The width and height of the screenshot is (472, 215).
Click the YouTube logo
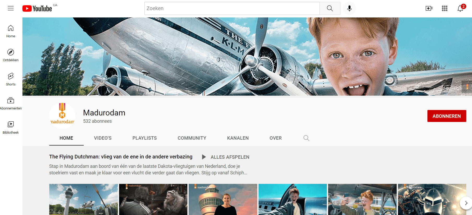tap(37, 9)
